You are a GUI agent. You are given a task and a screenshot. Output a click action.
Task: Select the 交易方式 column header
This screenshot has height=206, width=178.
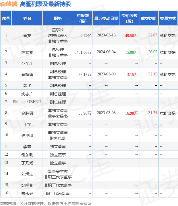click(168, 18)
